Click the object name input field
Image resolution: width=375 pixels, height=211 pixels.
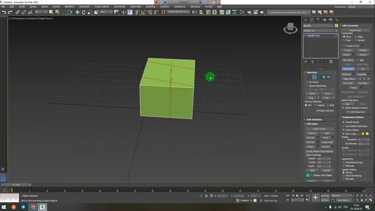pyautogui.click(x=319, y=26)
